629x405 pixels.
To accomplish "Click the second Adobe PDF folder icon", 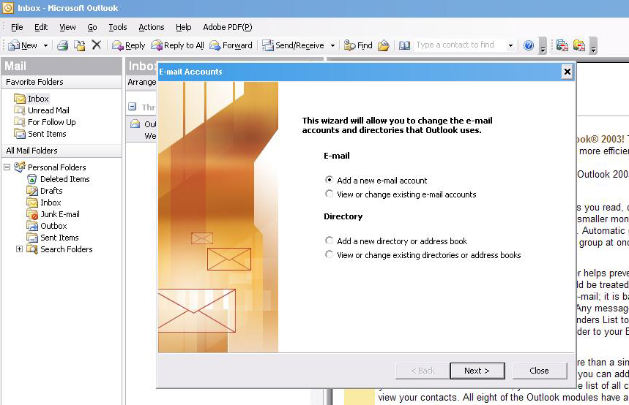I will (579, 45).
